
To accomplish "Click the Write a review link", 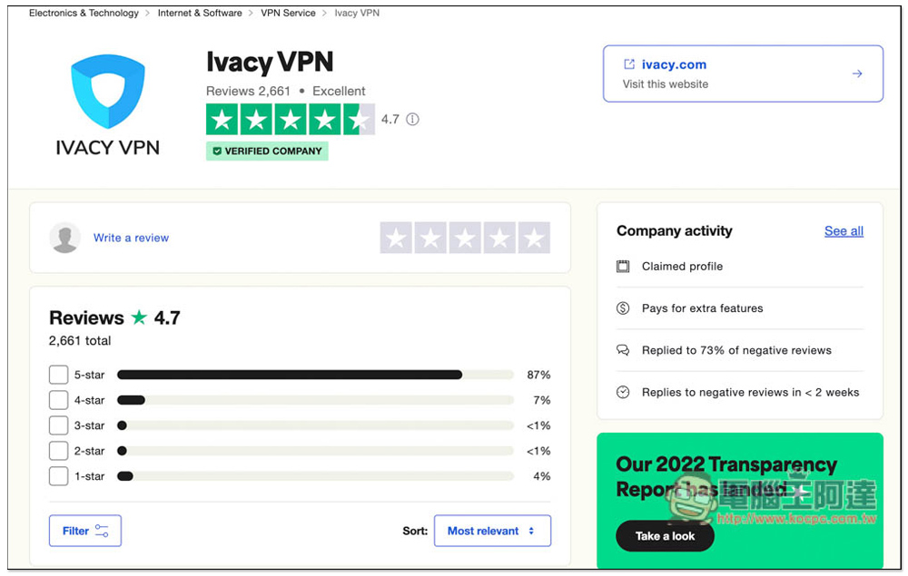I will 131,238.
